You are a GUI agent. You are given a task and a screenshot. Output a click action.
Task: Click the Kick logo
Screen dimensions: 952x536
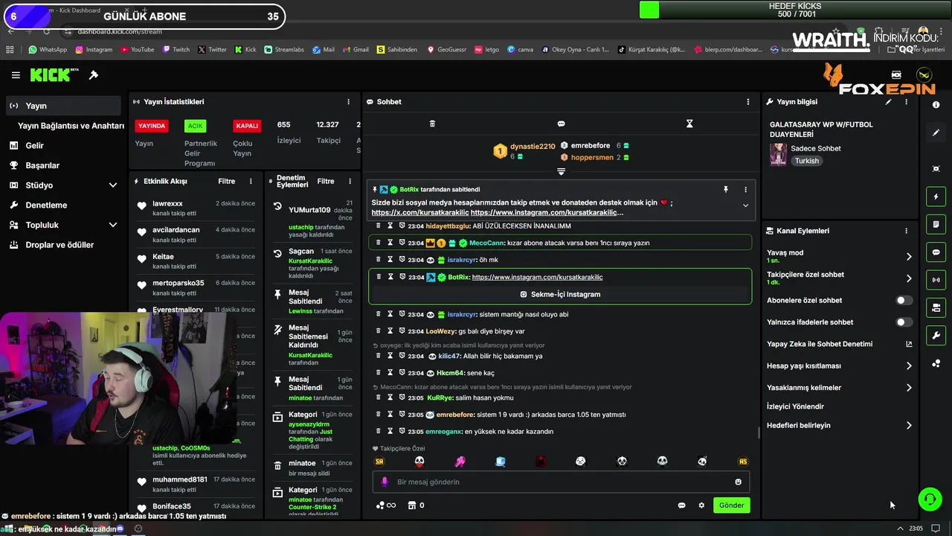pos(54,74)
